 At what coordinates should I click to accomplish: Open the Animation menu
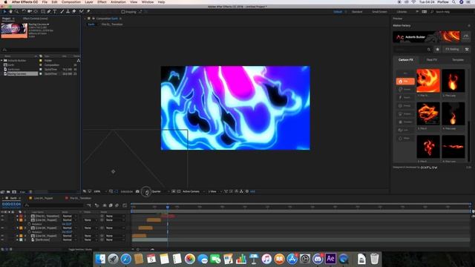click(118, 2)
